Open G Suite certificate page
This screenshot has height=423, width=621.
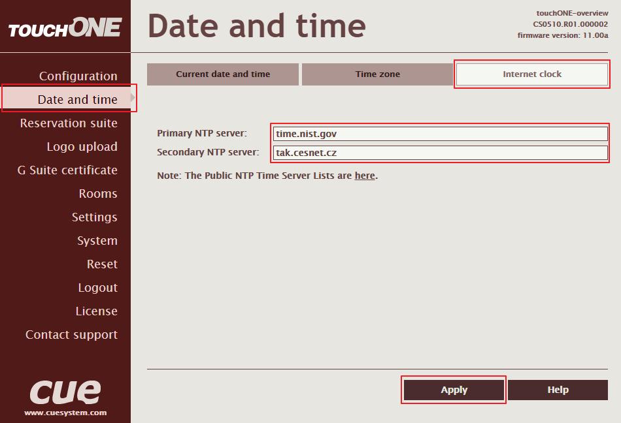tap(67, 170)
